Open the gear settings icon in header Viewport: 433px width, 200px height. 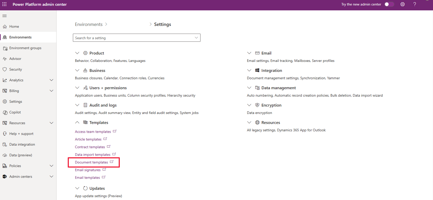[403, 4]
